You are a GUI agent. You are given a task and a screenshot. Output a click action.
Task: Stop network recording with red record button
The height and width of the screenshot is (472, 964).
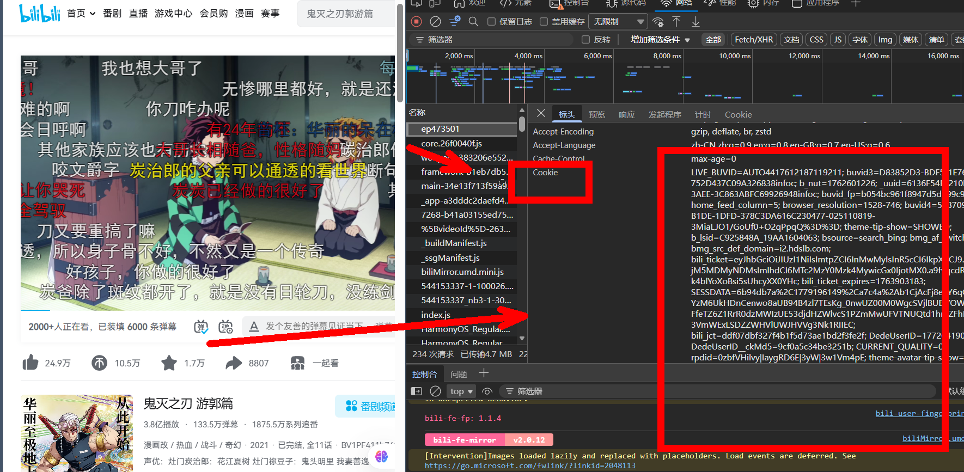pyautogui.click(x=417, y=22)
